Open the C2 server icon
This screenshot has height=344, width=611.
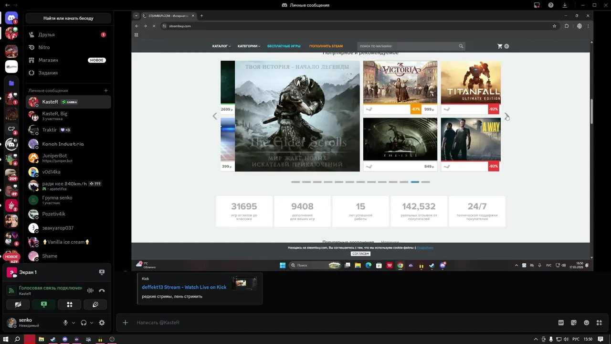(x=11, y=129)
